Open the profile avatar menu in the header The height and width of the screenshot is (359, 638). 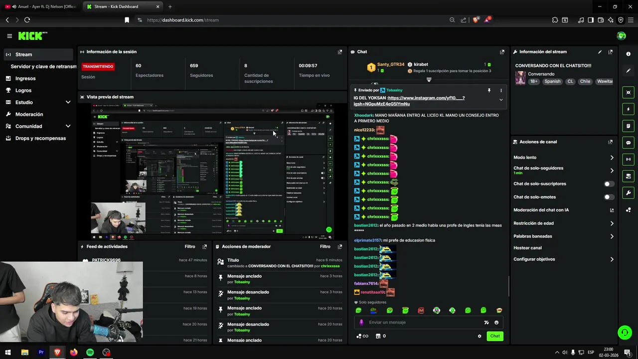(621, 36)
